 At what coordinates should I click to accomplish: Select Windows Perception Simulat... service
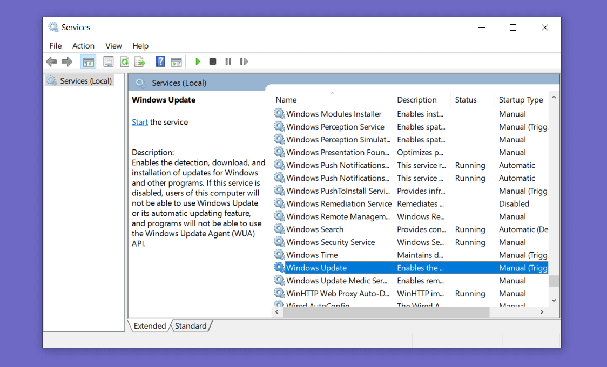click(x=338, y=140)
